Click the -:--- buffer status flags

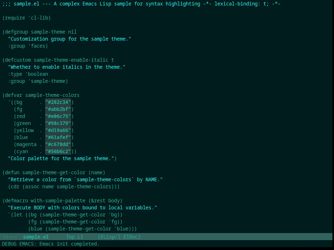click(x=10, y=237)
